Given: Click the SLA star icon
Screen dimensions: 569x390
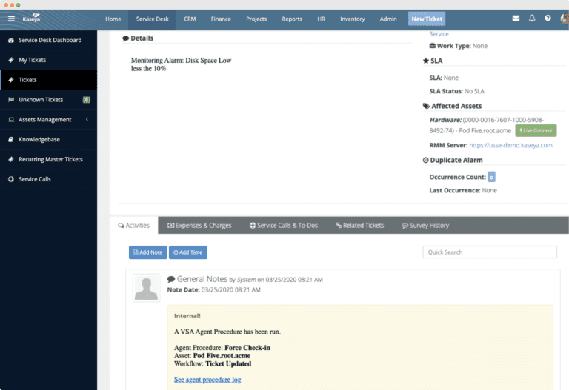Looking at the screenshot, I should [x=426, y=61].
